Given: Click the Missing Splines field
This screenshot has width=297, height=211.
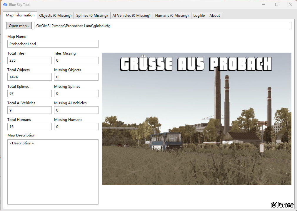Looking at the screenshot, I should (76, 94).
